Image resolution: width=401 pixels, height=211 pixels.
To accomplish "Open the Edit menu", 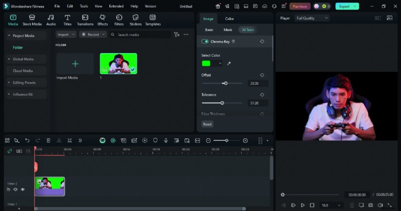I will point(70,6).
